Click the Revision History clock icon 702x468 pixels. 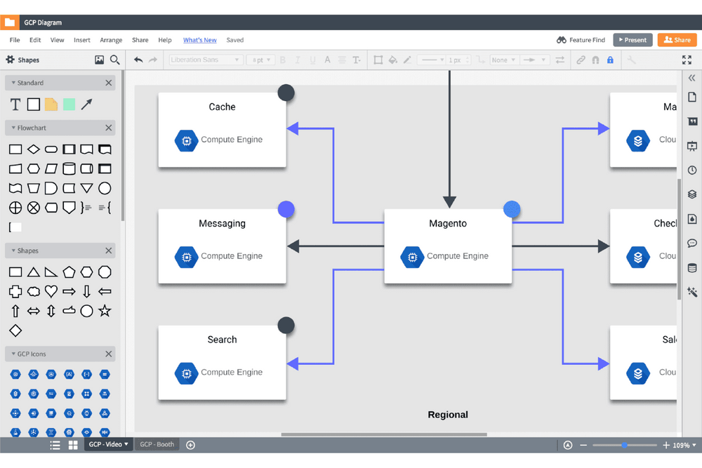(691, 170)
